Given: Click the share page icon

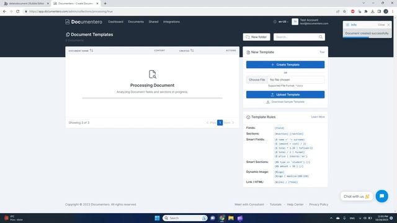Looking at the screenshot, I should (337, 11).
